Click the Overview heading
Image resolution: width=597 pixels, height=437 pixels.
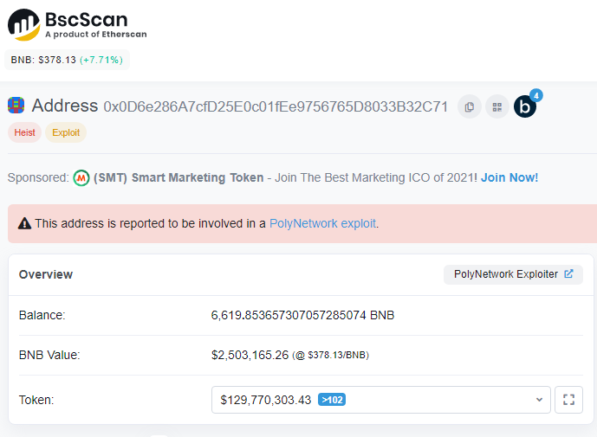point(46,274)
